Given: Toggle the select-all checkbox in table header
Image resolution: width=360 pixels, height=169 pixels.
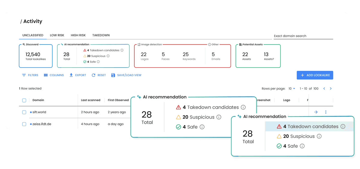Looking at the screenshot, I should [x=24, y=100].
